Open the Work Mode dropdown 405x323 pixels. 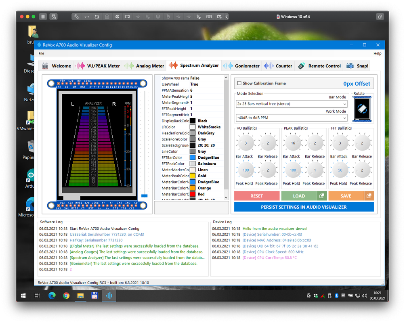tap(292, 118)
